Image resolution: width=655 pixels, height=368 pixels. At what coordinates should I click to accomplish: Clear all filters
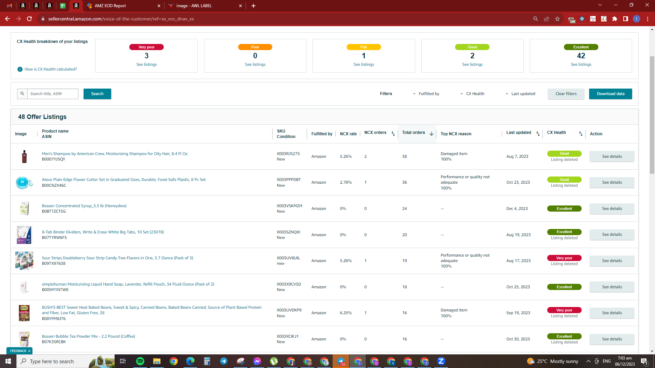566,94
